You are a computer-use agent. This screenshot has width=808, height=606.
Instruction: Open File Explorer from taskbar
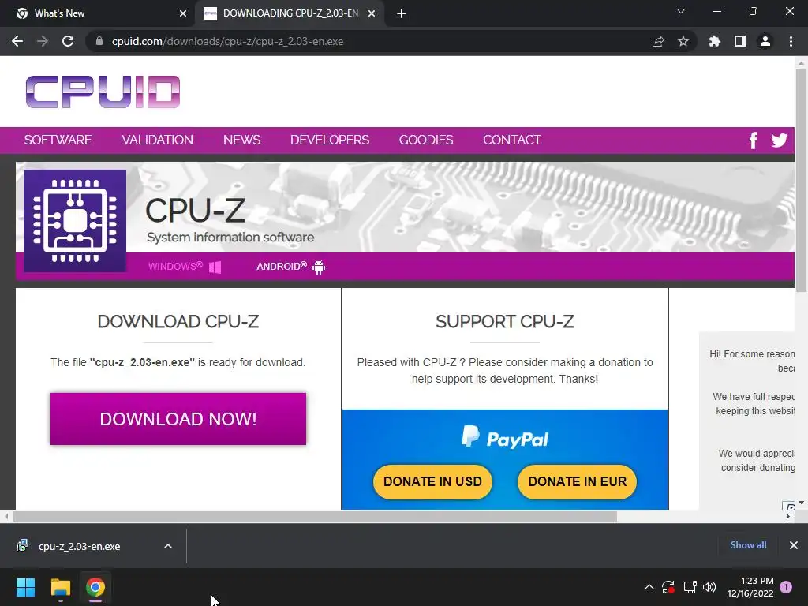[x=60, y=587]
